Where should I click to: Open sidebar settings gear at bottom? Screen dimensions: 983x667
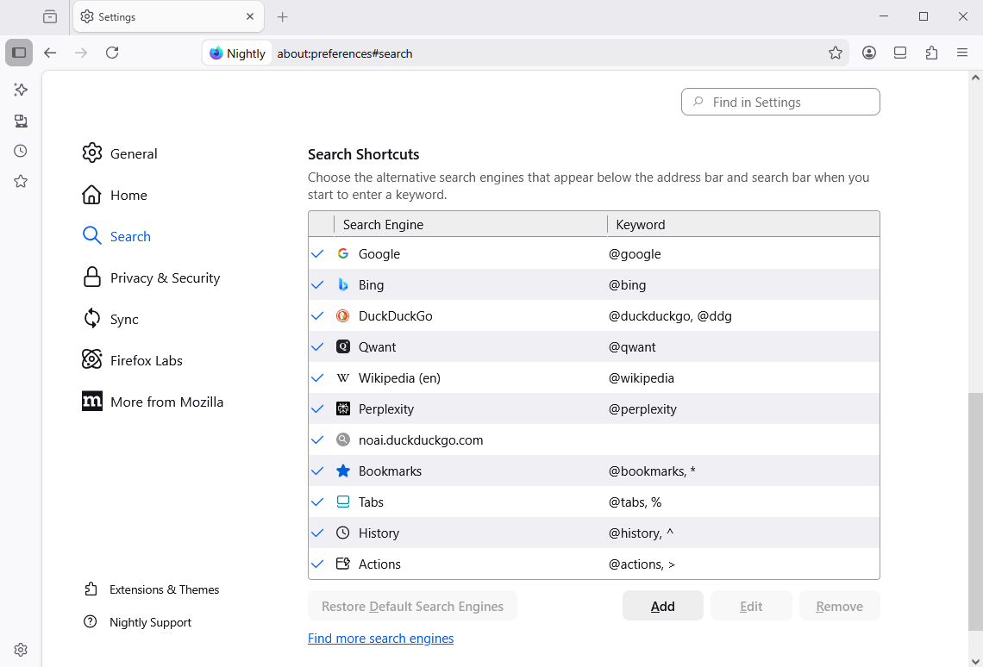click(21, 649)
